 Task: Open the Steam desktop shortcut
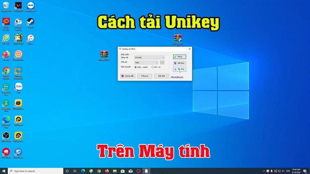click(31, 23)
